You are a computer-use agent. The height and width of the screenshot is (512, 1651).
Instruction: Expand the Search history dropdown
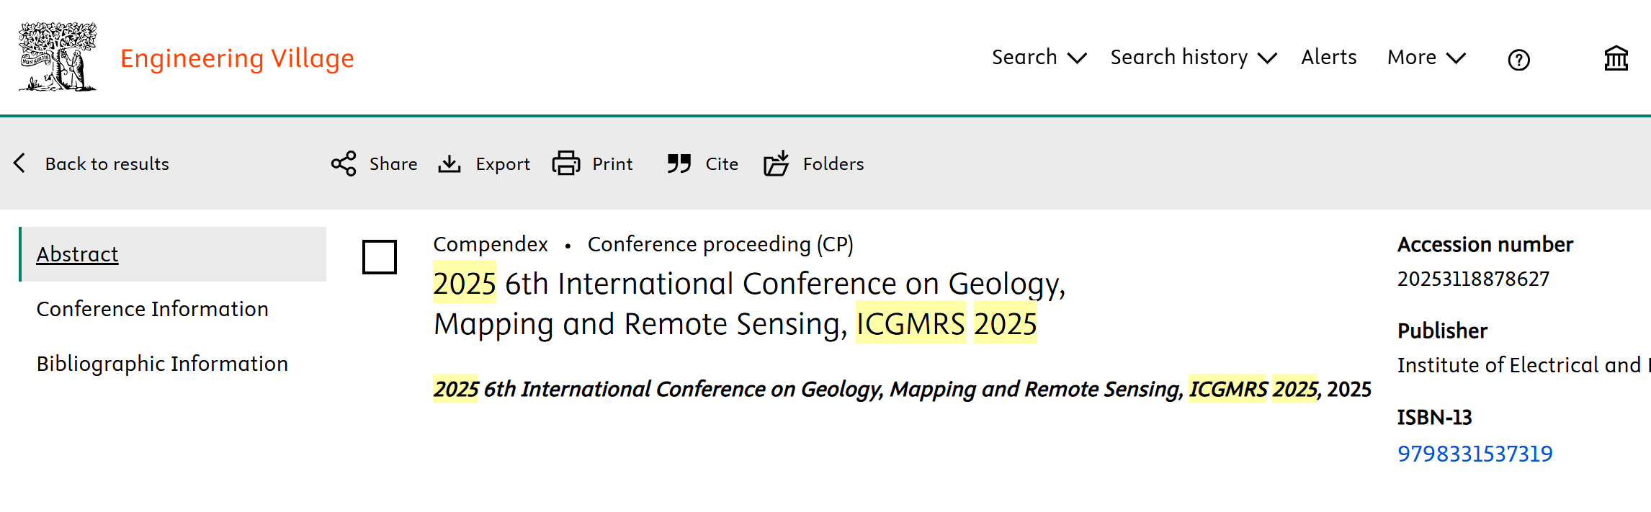1194,58
